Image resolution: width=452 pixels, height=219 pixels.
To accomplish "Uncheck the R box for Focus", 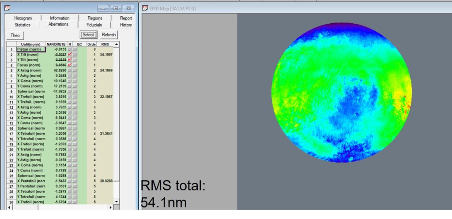I will [x=70, y=65].
